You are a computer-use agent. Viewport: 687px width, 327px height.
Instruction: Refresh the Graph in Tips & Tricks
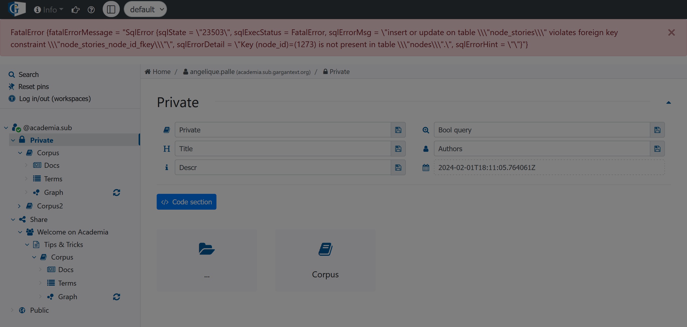[117, 297]
